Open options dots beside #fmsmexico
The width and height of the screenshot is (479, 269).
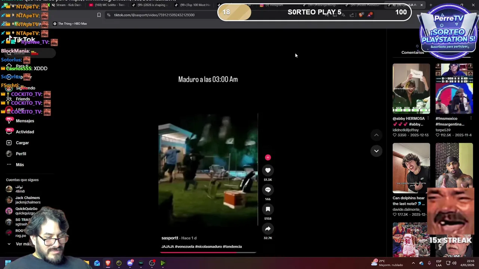point(471,118)
